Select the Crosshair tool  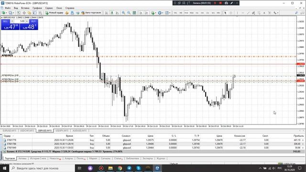pyautogui.click(x=231, y=13)
